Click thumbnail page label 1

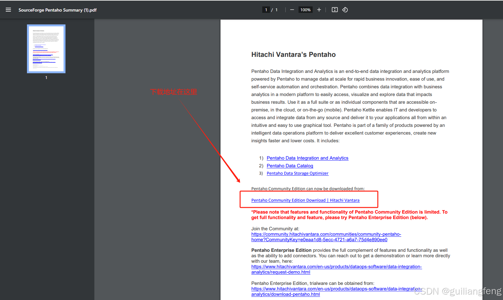click(x=46, y=77)
